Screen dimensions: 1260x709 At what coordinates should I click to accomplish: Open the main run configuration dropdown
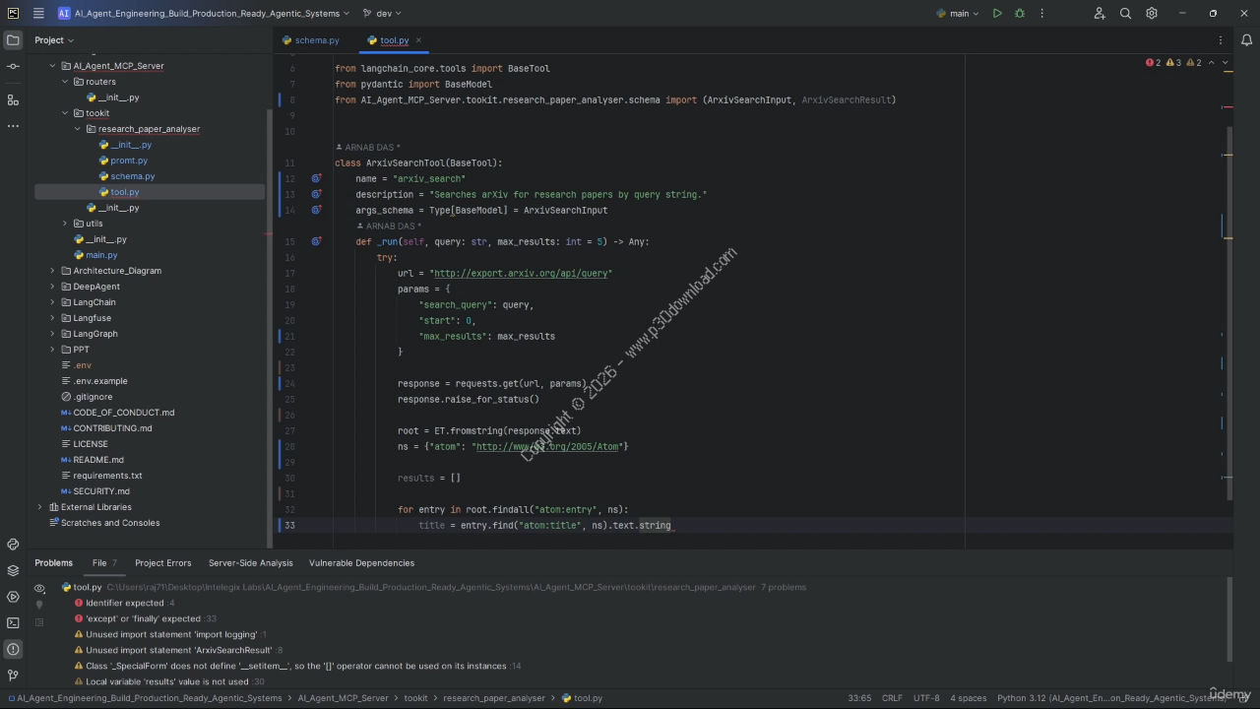[x=958, y=14]
